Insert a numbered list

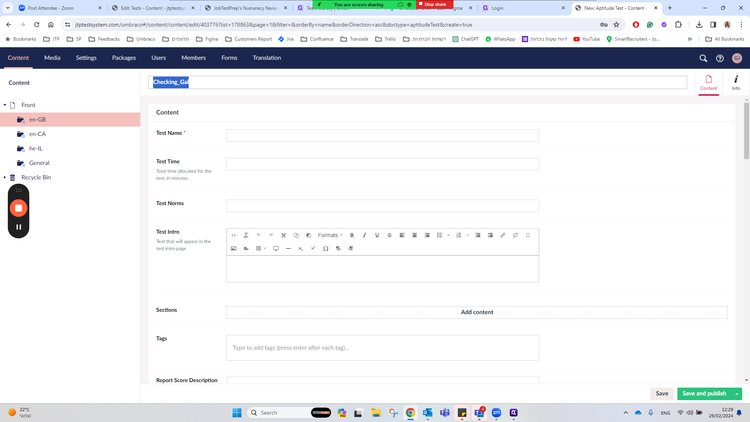(459, 235)
